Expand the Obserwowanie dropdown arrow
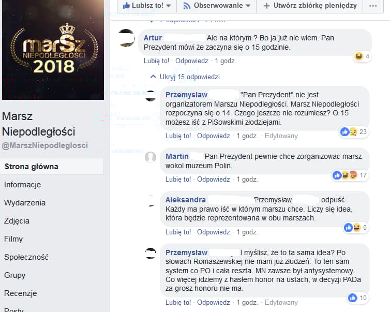390x312 pixels. 248,6
